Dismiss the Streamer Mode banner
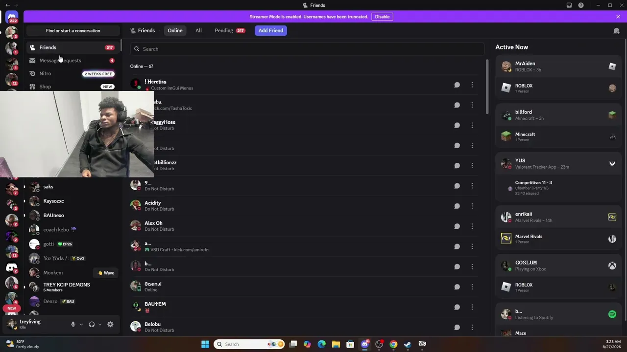Screen dimensions: 627x352 [x=618, y=17]
